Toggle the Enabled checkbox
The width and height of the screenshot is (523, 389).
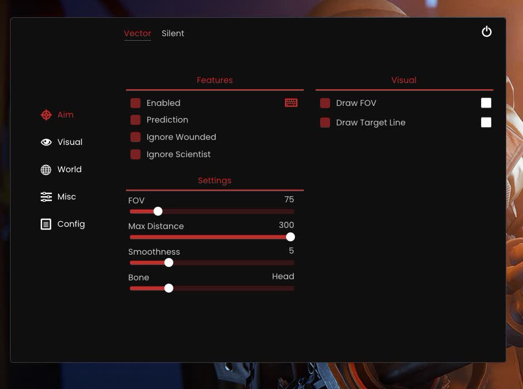[135, 103]
